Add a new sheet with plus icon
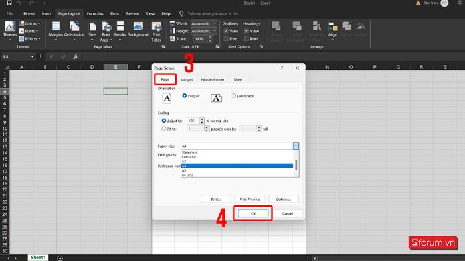 [60, 258]
